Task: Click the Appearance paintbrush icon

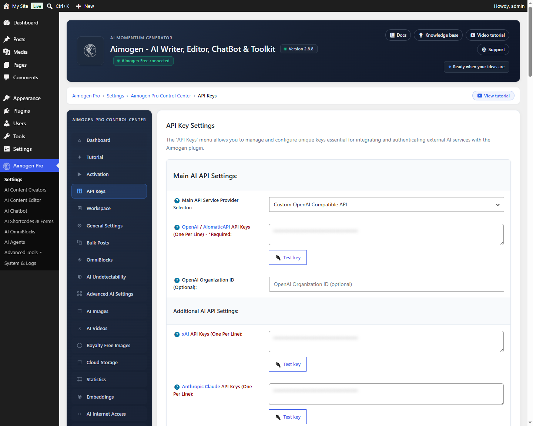Action: click(x=7, y=98)
